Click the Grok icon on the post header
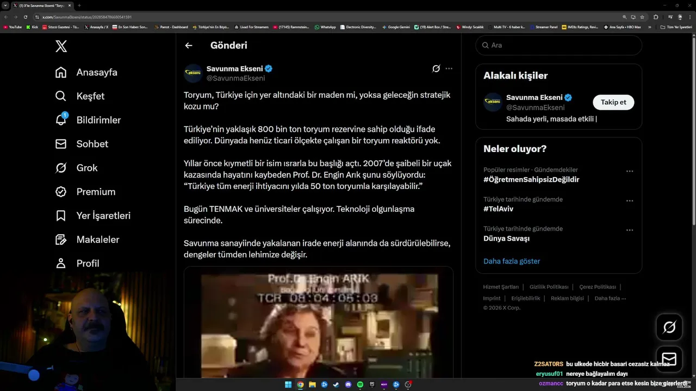Viewport: 696px width, 391px height. pyautogui.click(x=436, y=68)
